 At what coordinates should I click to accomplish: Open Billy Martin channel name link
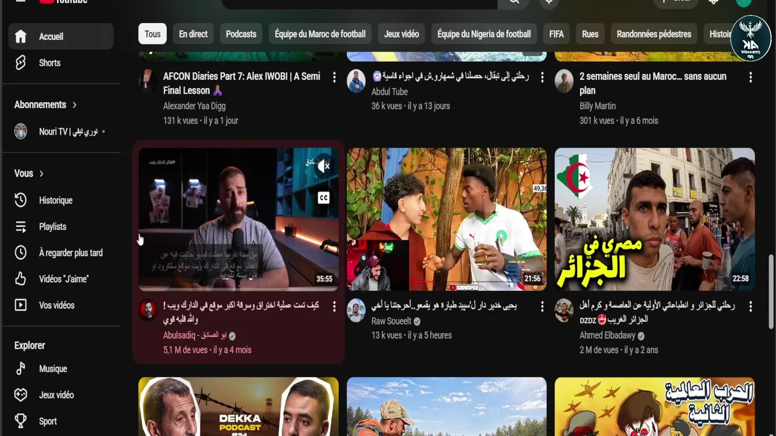(598, 106)
